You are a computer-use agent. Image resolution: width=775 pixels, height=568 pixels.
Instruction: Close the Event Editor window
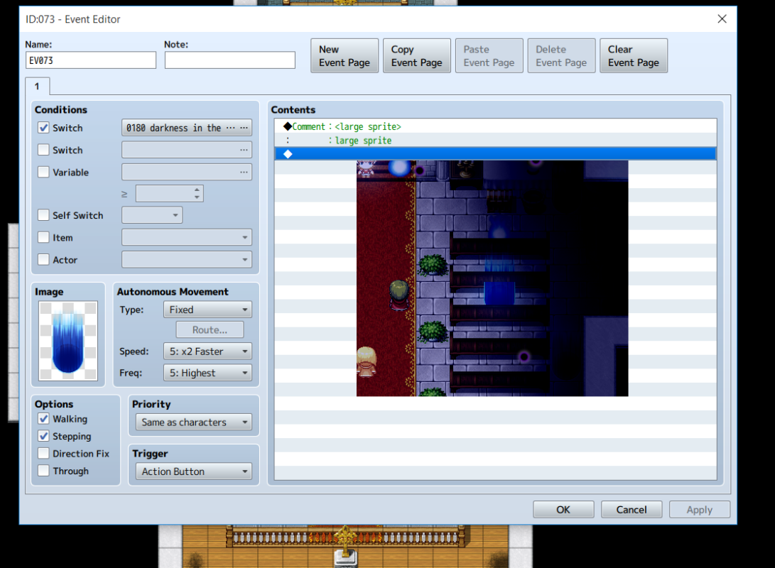722,18
